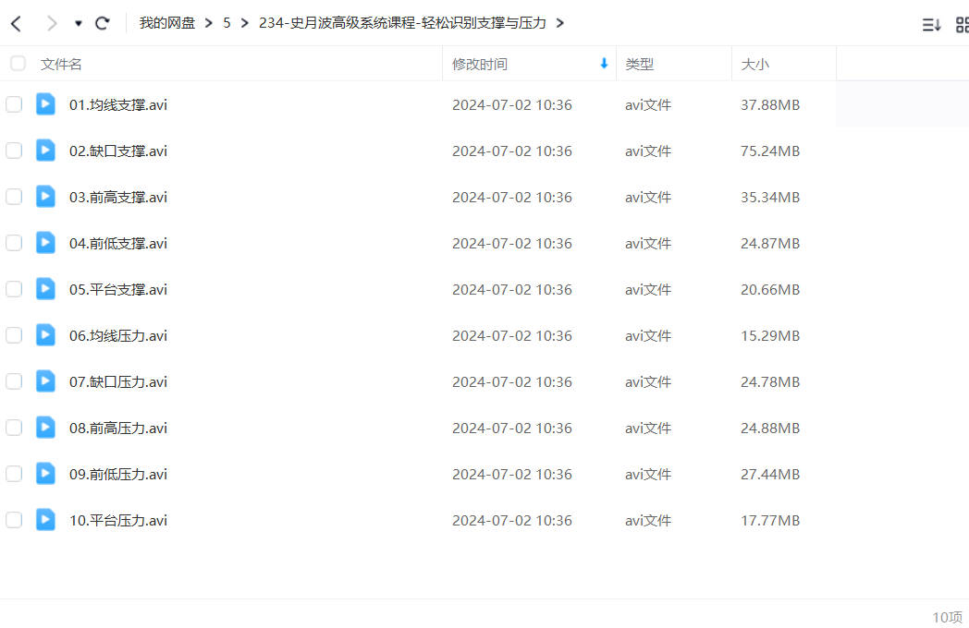Screen dimensions: 969x628
Task: Go back with the left arrow
Action: (17, 23)
